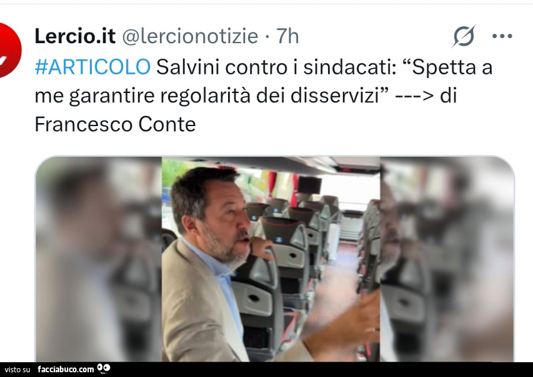Click the author name Francesco Conte
533x377 pixels.
pyautogui.click(x=115, y=124)
